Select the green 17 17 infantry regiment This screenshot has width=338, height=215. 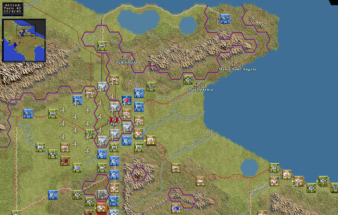click(324, 181)
